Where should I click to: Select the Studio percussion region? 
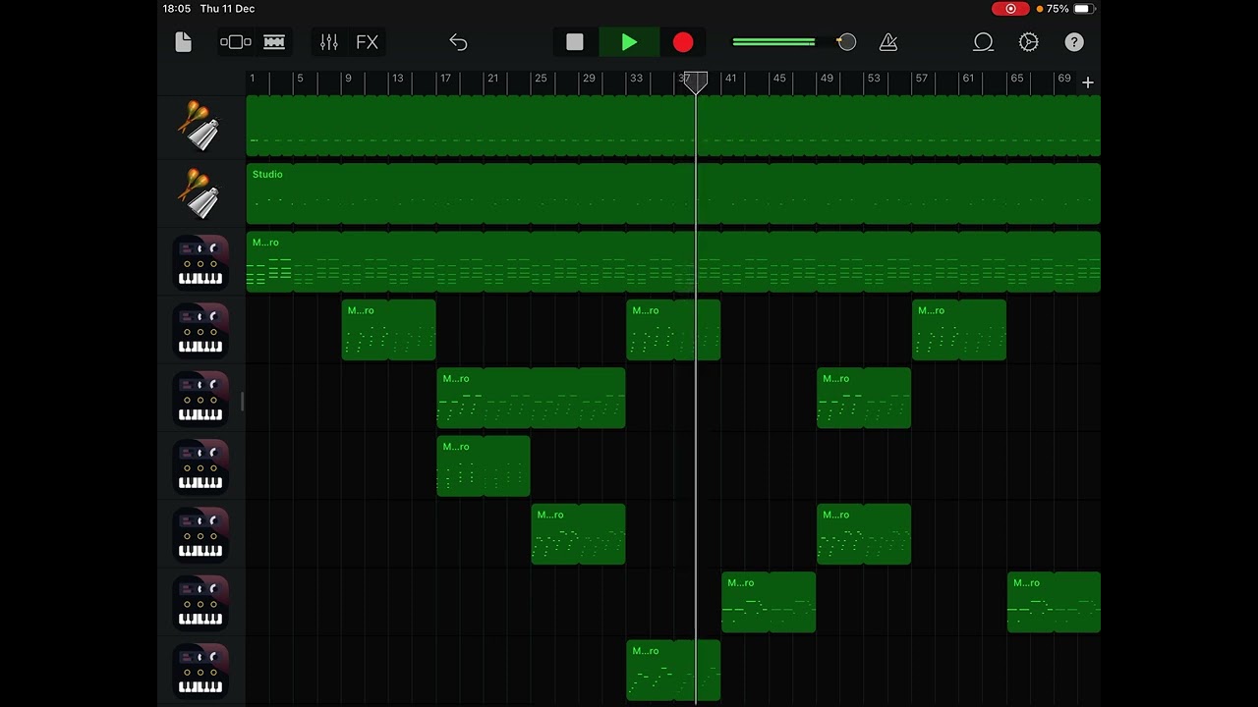click(x=673, y=193)
